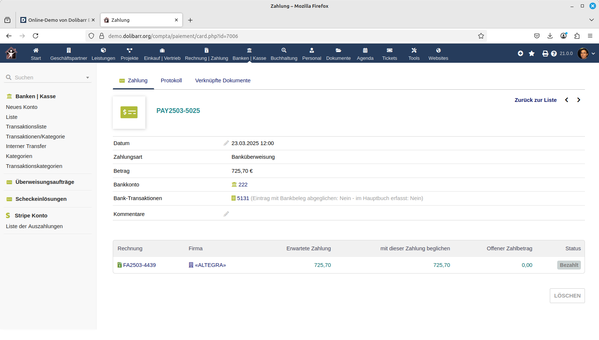
Task: Switch to Verknüpfte Dokumente tab
Action: [223, 80]
